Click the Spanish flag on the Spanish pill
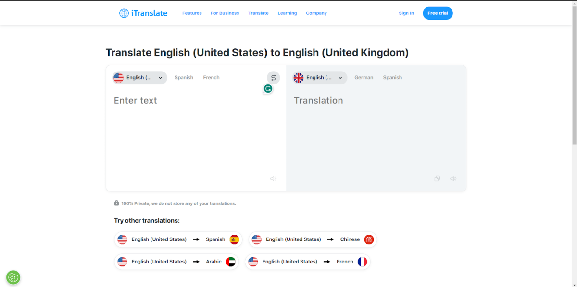This screenshot has width=577, height=287. click(x=234, y=239)
